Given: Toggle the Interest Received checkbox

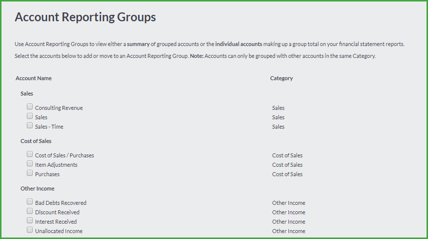Looking at the screenshot, I should (x=30, y=220).
